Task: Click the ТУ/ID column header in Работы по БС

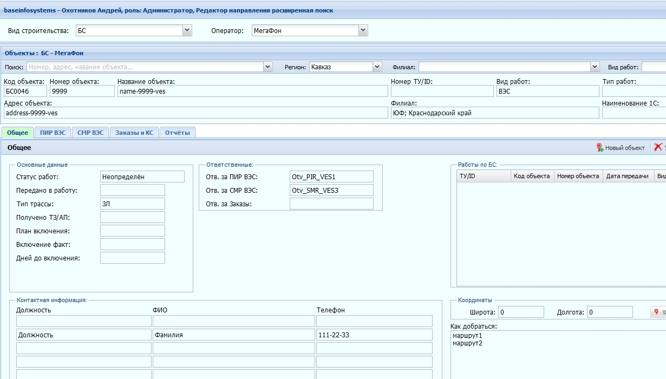Action: [x=484, y=176]
